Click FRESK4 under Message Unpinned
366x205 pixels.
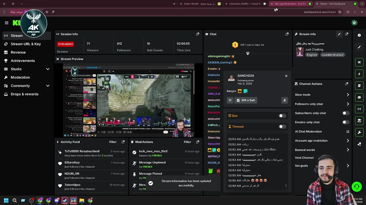tap(147, 167)
